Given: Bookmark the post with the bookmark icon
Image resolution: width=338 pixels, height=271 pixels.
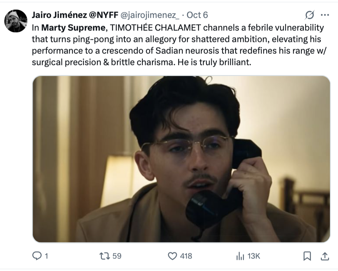Looking at the screenshot, I should click(x=307, y=256).
